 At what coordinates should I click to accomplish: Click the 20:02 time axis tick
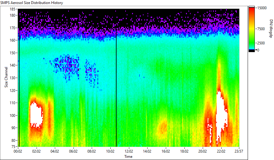[202, 151]
